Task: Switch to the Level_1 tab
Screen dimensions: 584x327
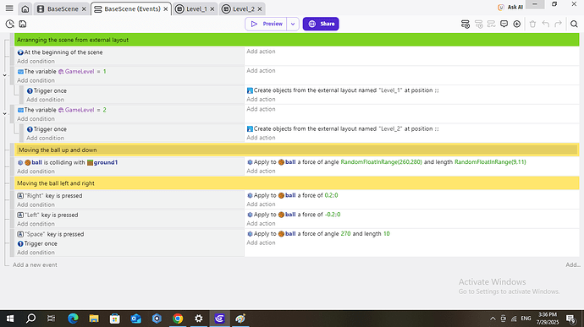Action: 196,9
